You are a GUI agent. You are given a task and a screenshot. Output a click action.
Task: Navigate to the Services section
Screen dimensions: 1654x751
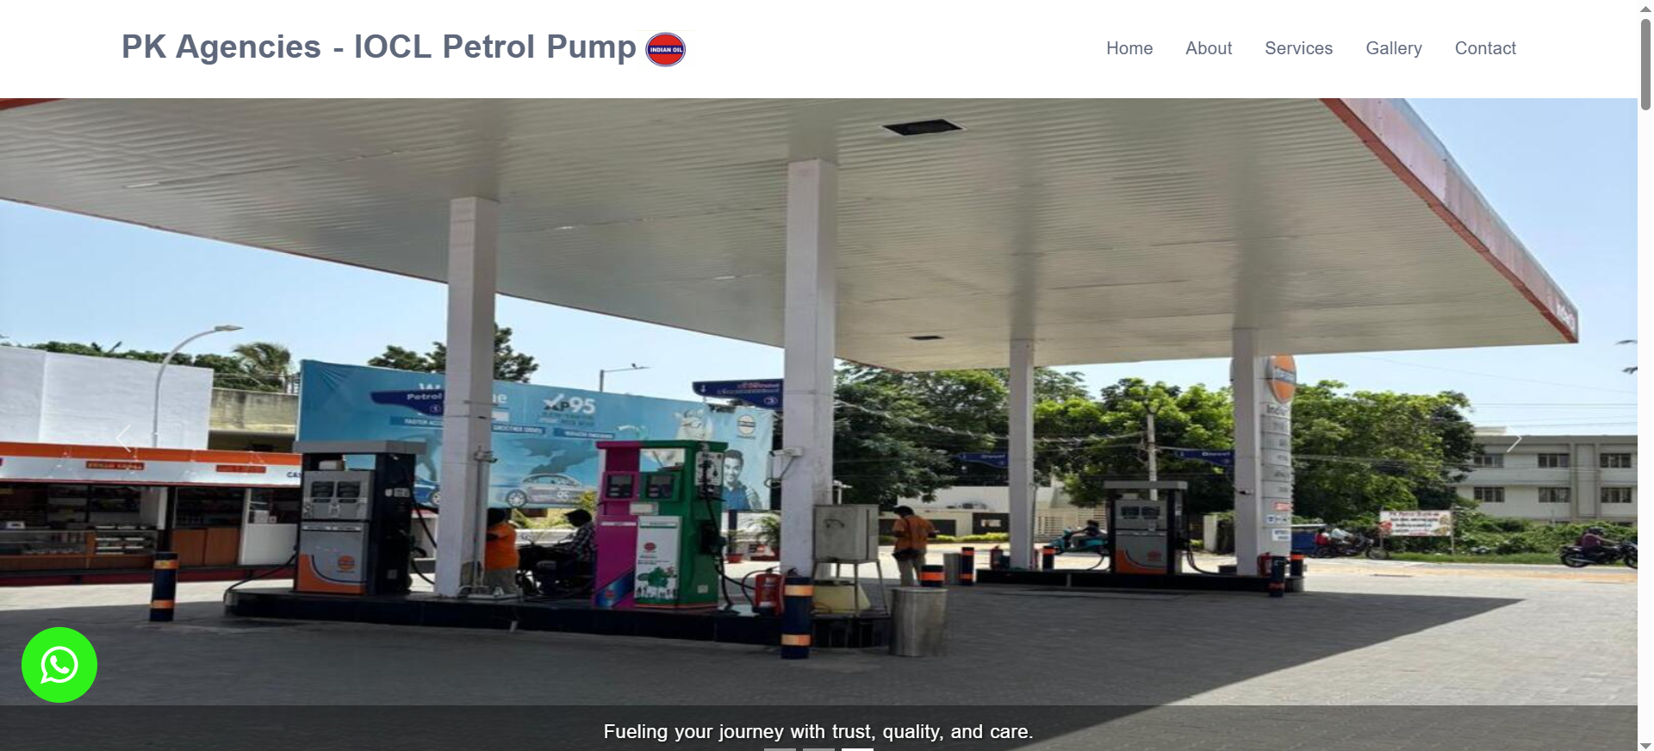[1298, 48]
